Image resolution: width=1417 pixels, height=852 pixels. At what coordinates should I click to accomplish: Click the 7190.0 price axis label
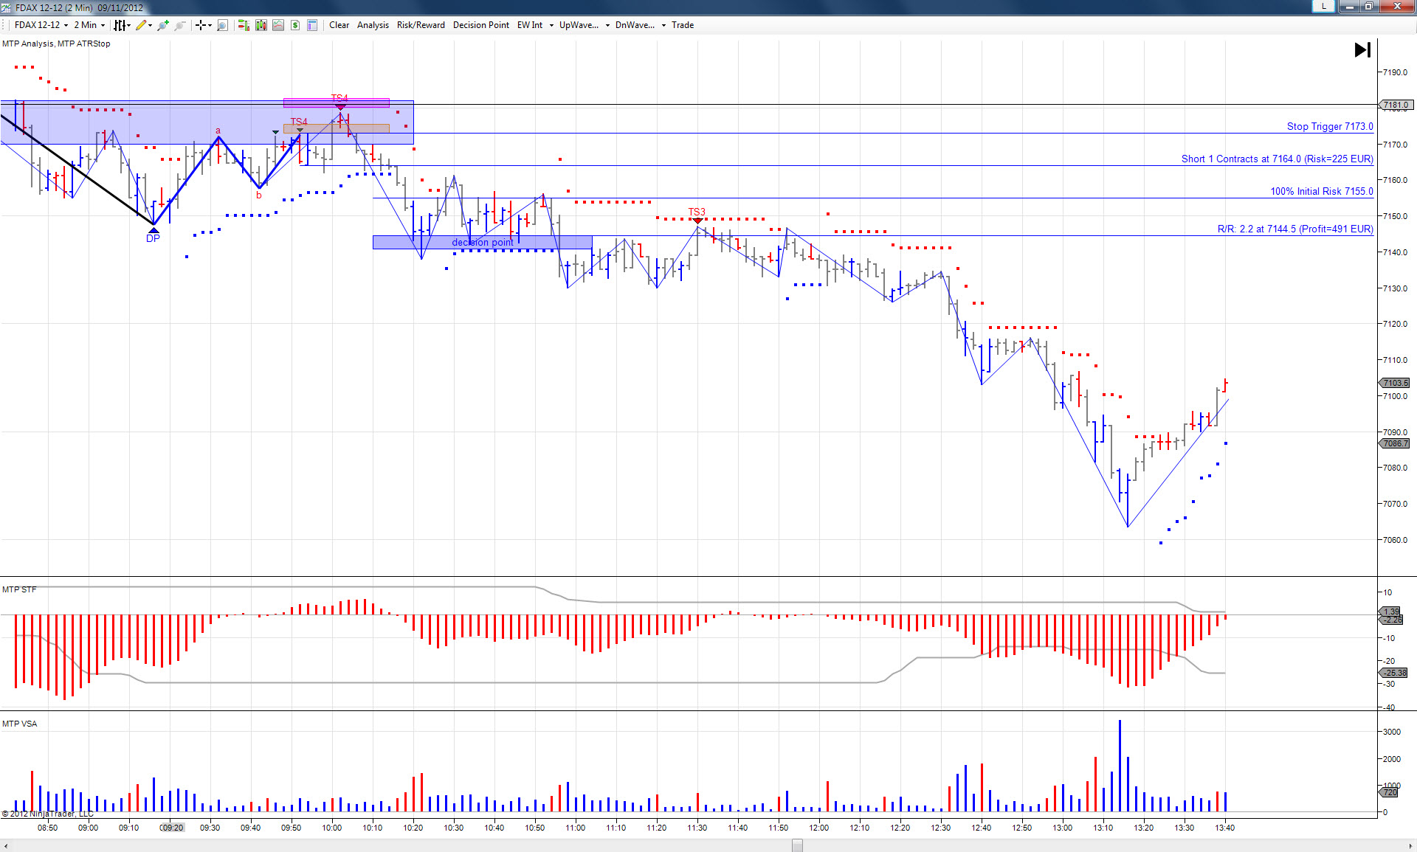1395,73
